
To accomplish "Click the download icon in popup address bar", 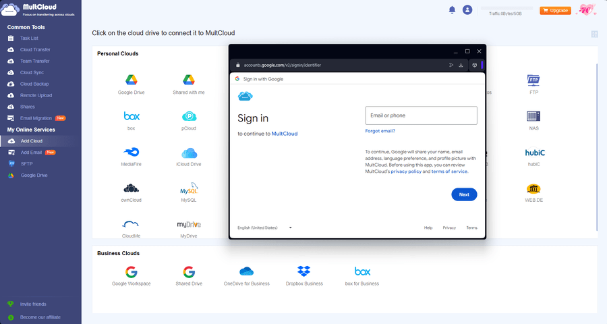I will (461, 65).
